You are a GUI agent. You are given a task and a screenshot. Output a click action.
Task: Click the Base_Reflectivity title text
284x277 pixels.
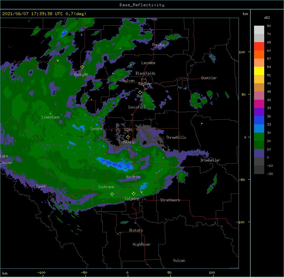click(x=142, y=5)
